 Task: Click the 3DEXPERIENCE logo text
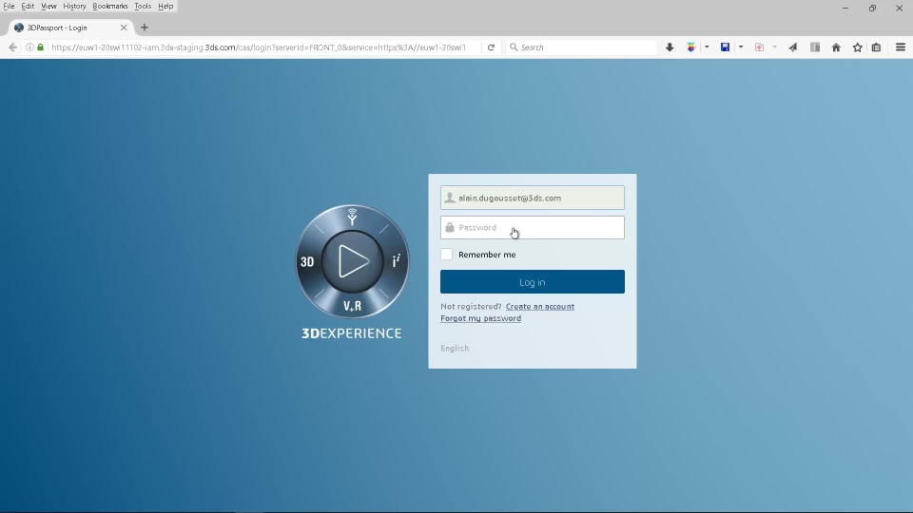tap(352, 333)
